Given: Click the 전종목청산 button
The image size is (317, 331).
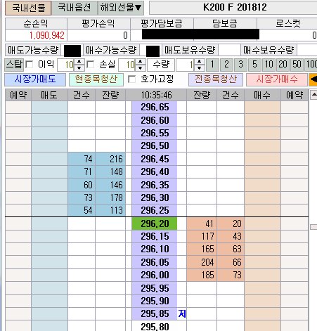Looking at the screenshot, I should click(x=216, y=79).
